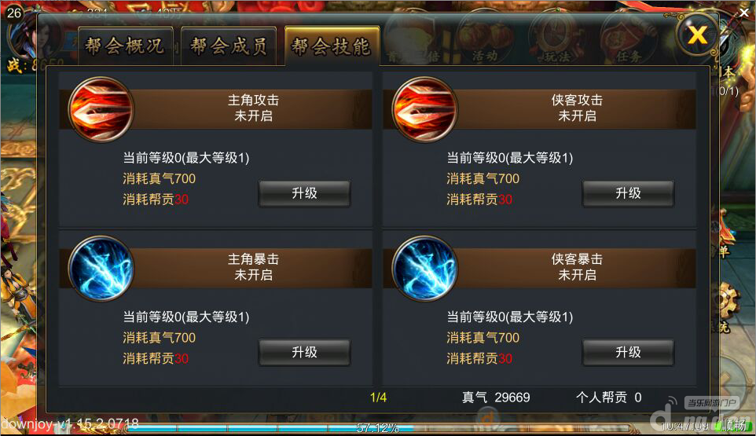Click the experience progress bar at bottom
Viewport: 756px width, 436px height.
379,428
